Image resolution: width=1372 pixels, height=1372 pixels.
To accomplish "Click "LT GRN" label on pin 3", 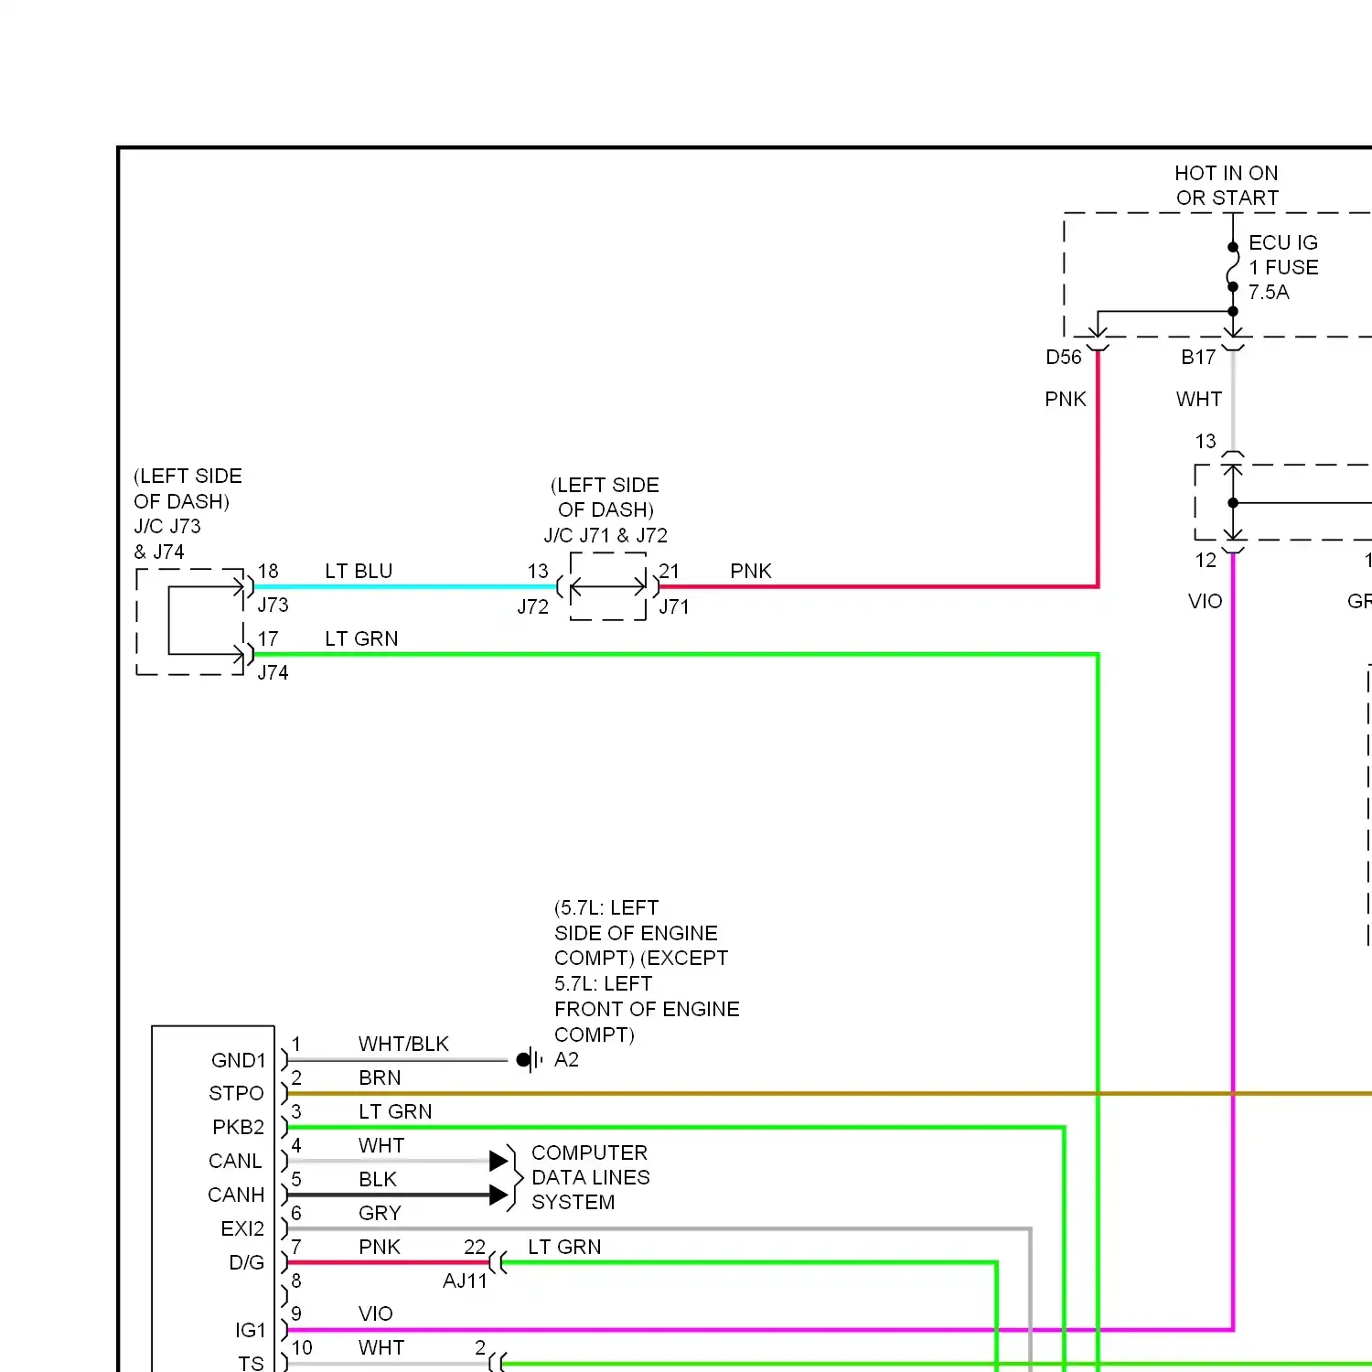I will tap(395, 1111).
